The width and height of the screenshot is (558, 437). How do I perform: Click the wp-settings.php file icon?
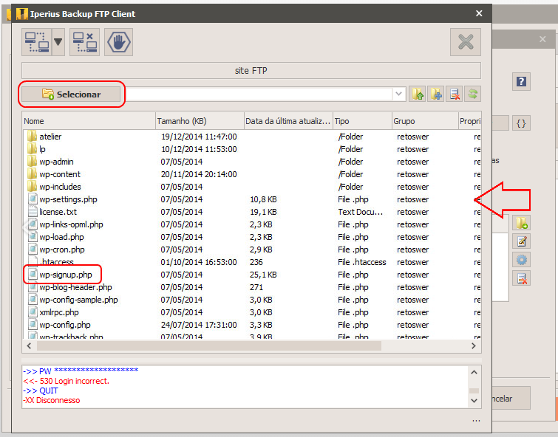coord(33,199)
